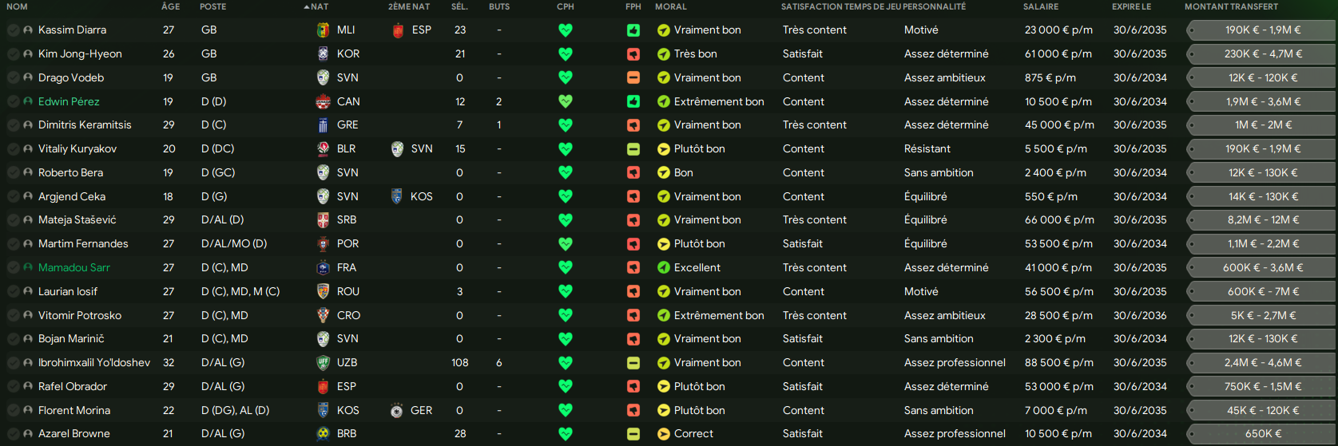Click Vitaliy Kuryakov's yellow morale arrow icon

click(x=663, y=149)
